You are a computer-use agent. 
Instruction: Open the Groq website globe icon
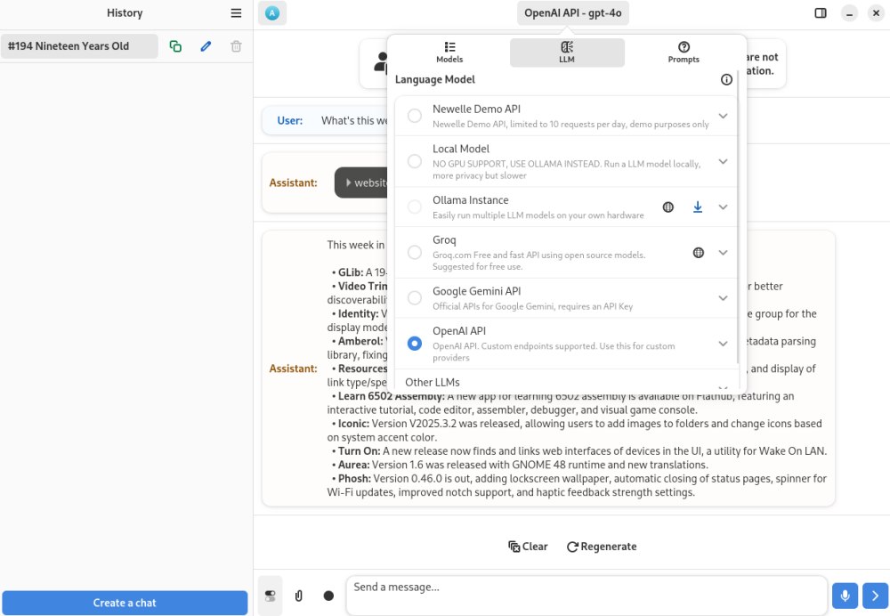[x=698, y=253]
